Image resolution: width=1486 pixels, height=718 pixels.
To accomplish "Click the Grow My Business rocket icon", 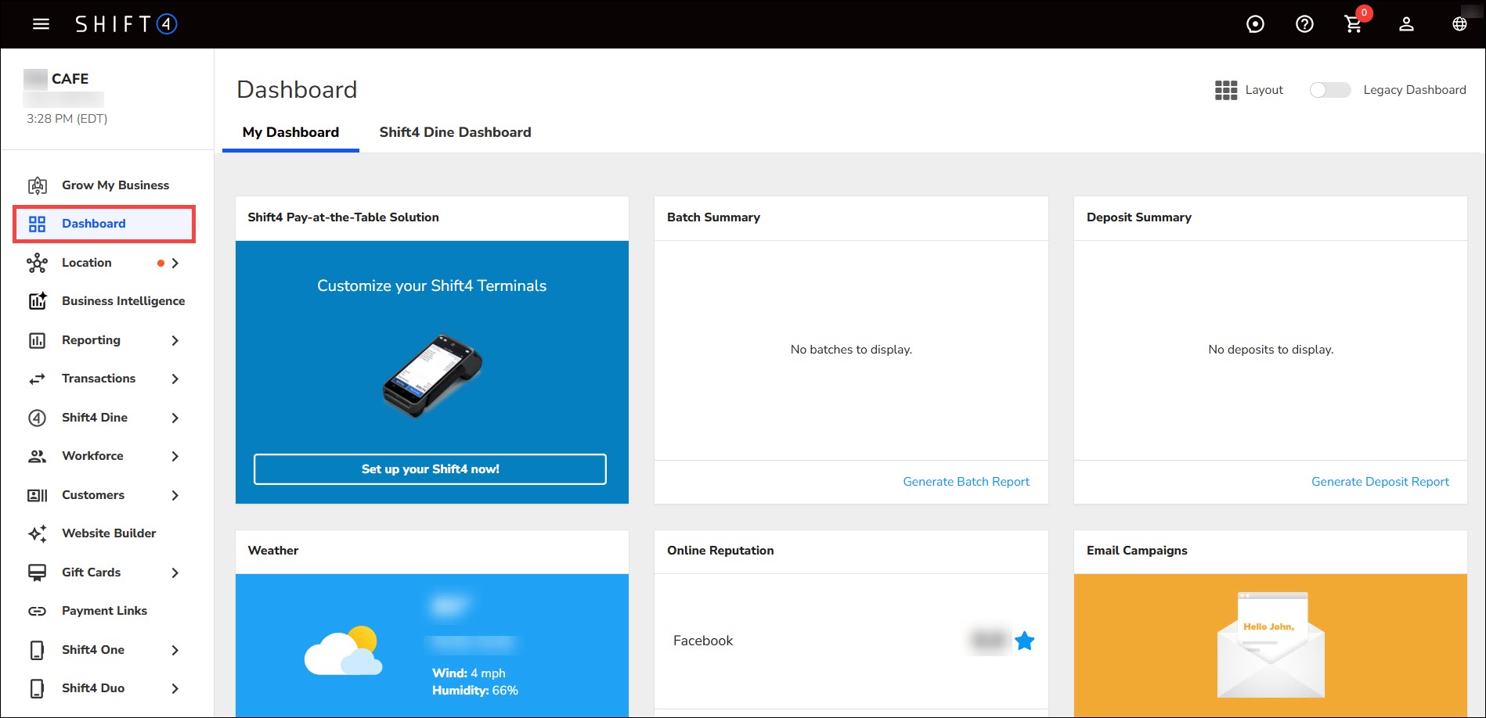I will (x=38, y=185).
